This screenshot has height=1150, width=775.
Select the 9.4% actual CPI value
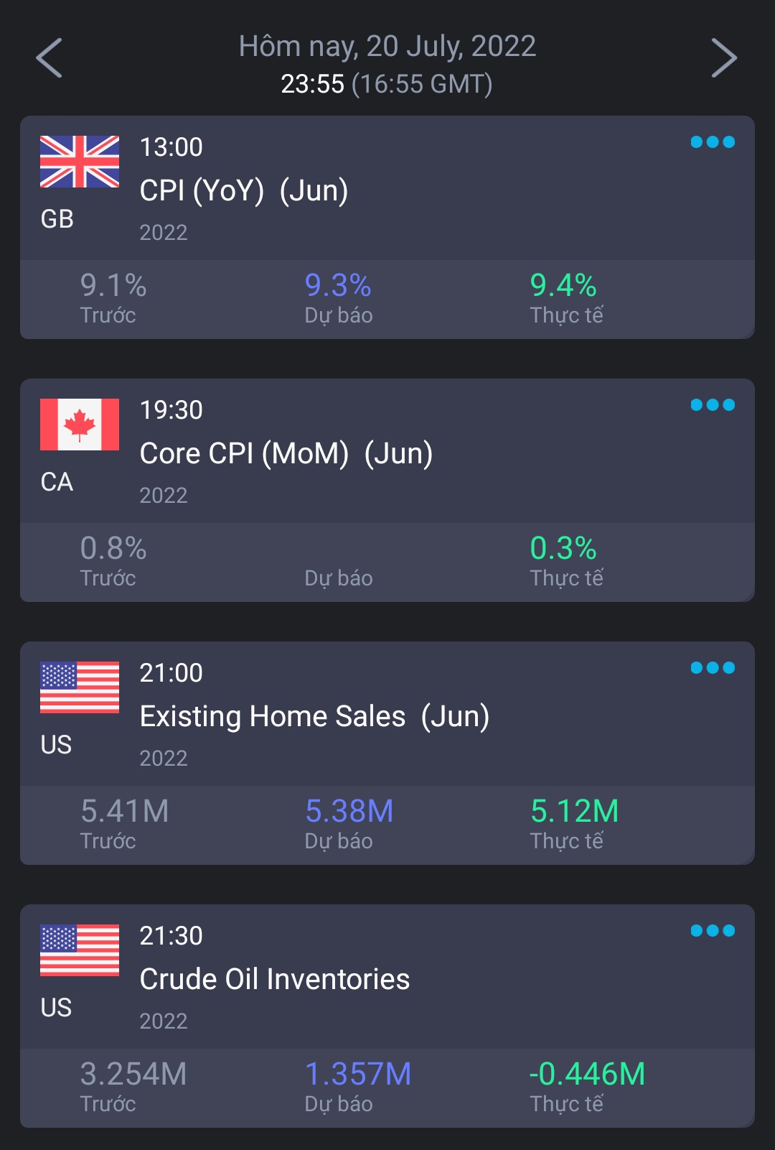coord(563,286)
